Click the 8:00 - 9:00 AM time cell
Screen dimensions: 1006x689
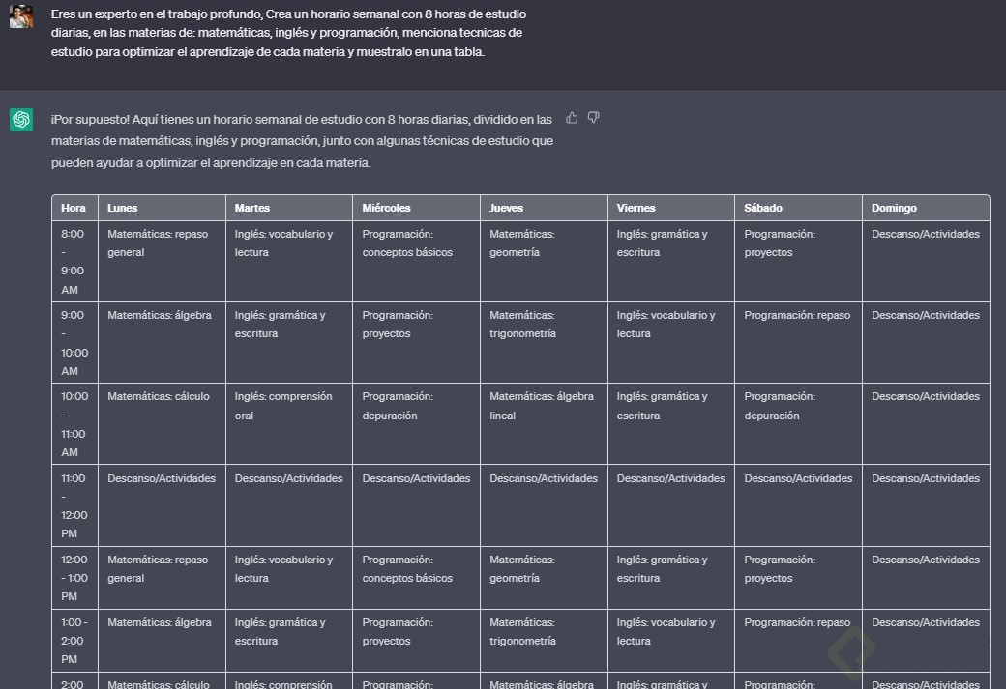tap(74, 261)
